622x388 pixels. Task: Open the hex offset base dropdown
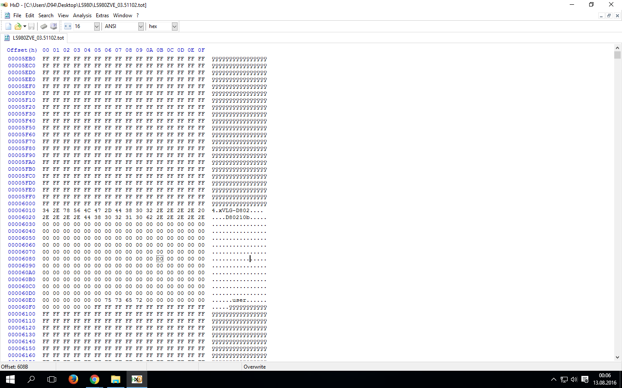(175, 26)
